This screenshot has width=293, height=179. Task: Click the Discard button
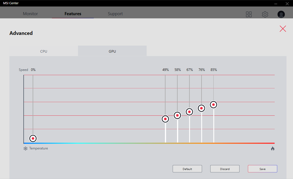coord(225,169)
